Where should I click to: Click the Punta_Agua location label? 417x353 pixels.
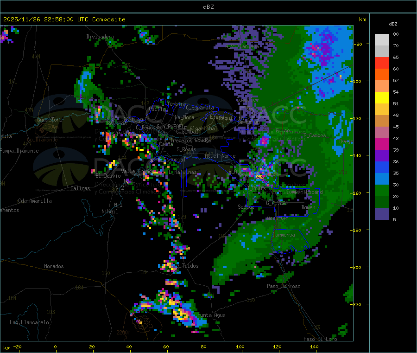[x=211, y=315]
